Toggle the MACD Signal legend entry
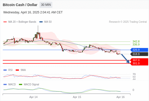 pos(29,84)
